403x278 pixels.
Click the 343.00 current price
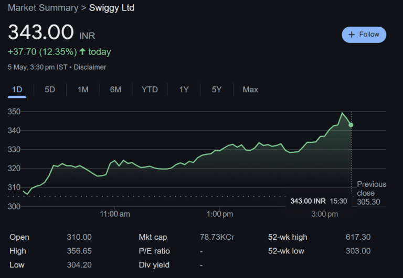point(41,32)
